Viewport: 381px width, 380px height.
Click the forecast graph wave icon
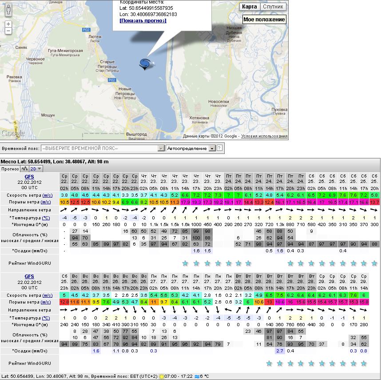(x=24, y=169)
